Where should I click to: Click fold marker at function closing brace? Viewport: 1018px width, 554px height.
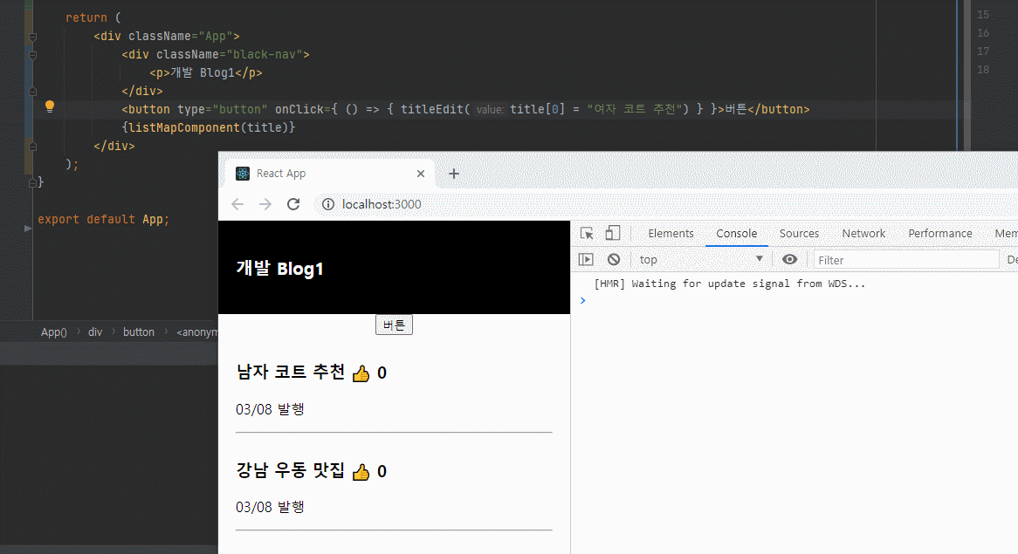point(32,183)
